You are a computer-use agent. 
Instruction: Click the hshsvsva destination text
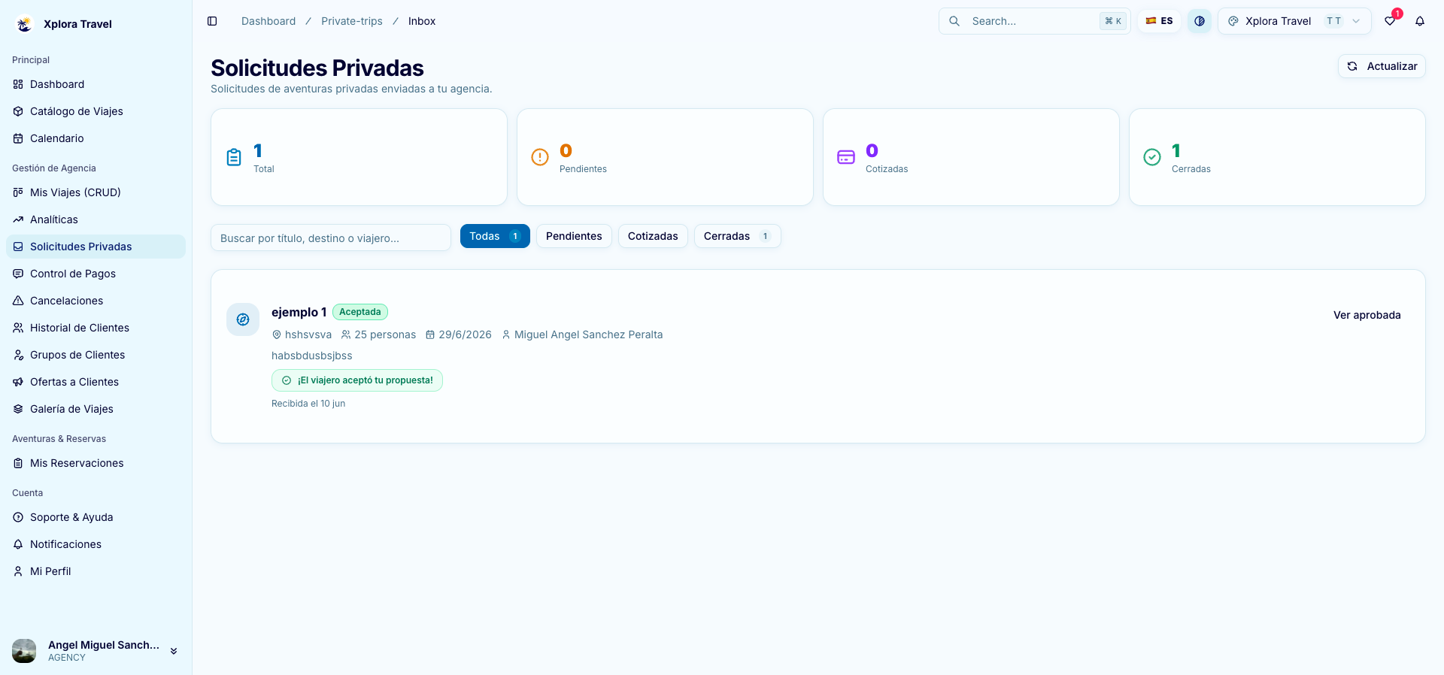(x=308, y=334)
